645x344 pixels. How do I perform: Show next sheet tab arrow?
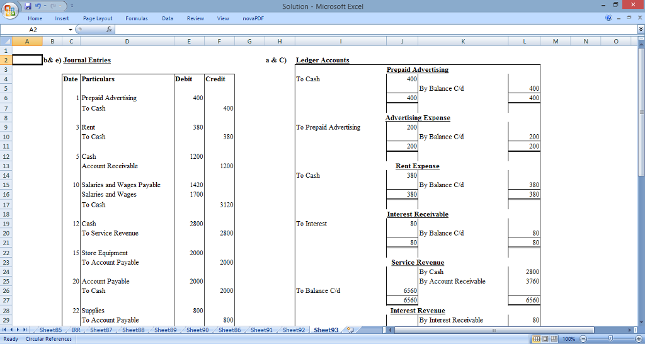tap(18, 330)
